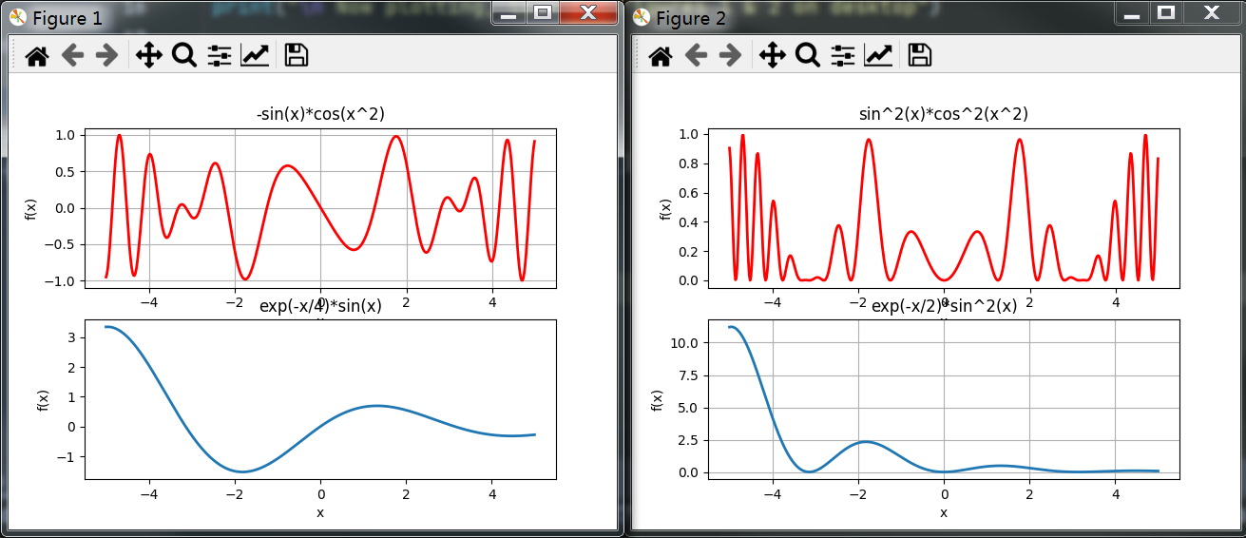Click the plot title "exp(-x/2)*sin^2(x)"

(x=944, y=306)
